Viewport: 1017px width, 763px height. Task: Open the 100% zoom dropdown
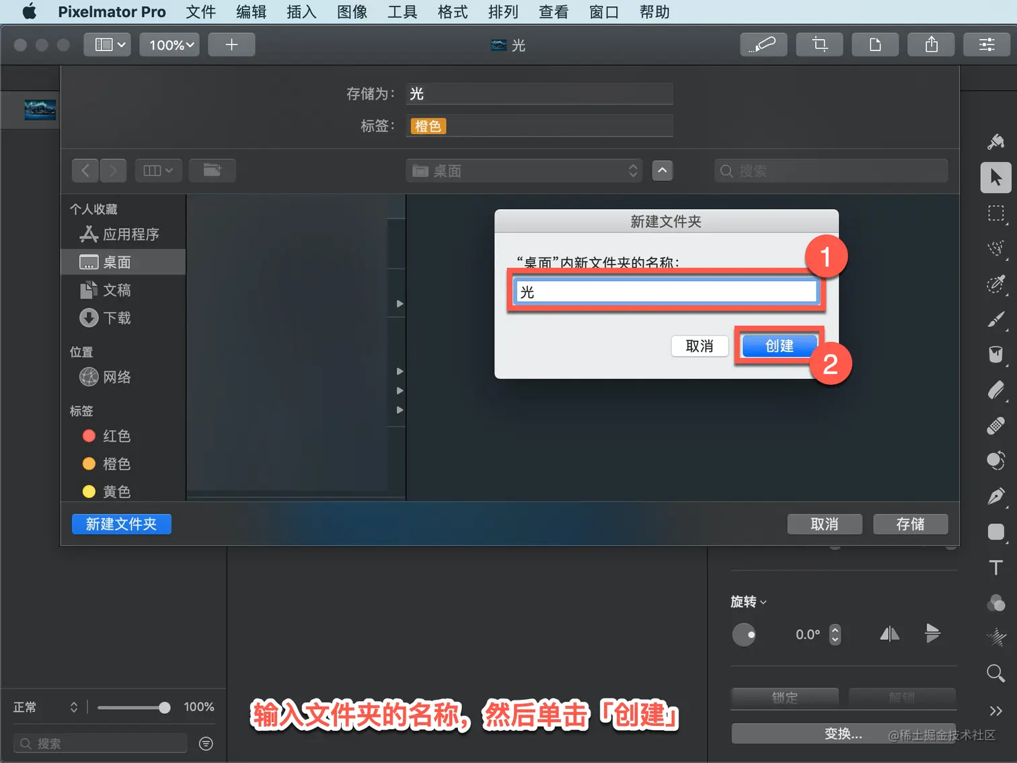tap(169, 44)
